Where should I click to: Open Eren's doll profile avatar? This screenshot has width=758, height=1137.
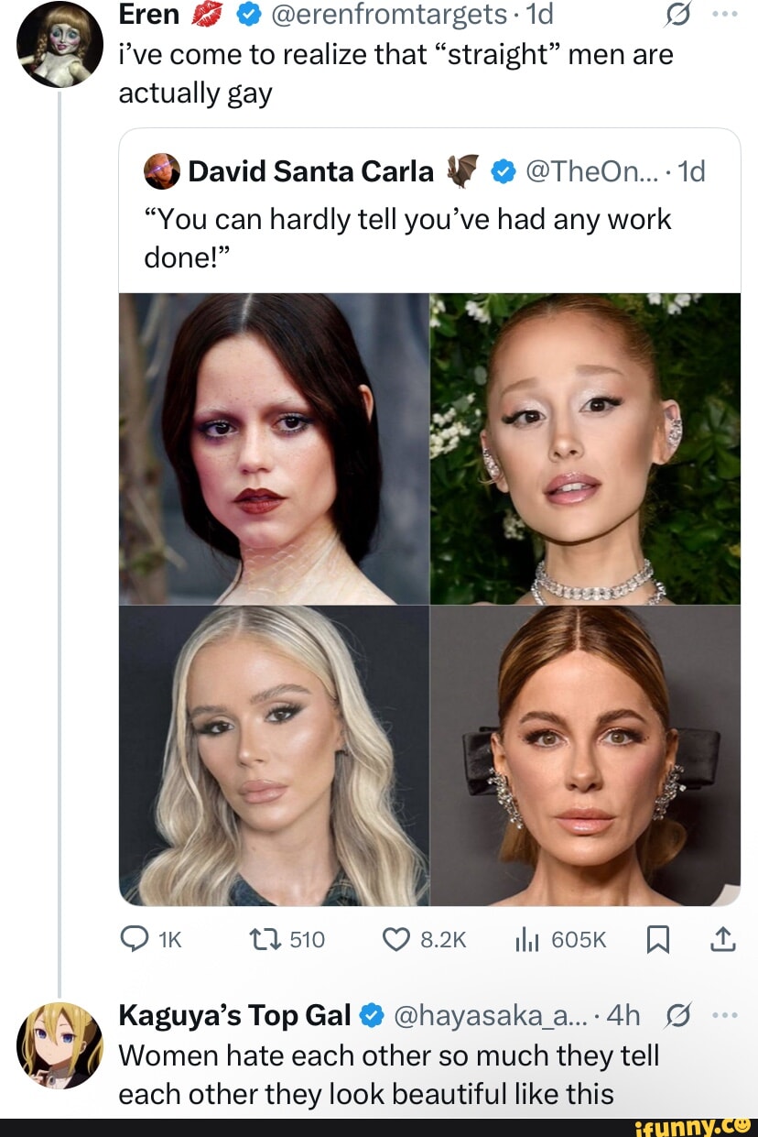point(60,45)
